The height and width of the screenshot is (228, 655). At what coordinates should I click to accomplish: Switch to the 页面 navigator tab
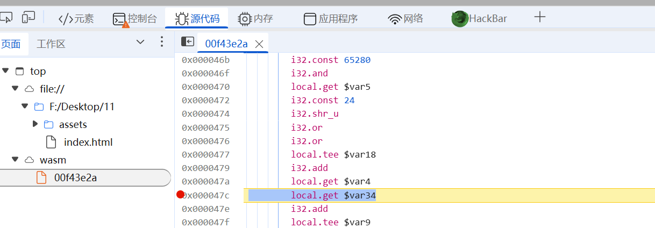(x=11, y=44)
